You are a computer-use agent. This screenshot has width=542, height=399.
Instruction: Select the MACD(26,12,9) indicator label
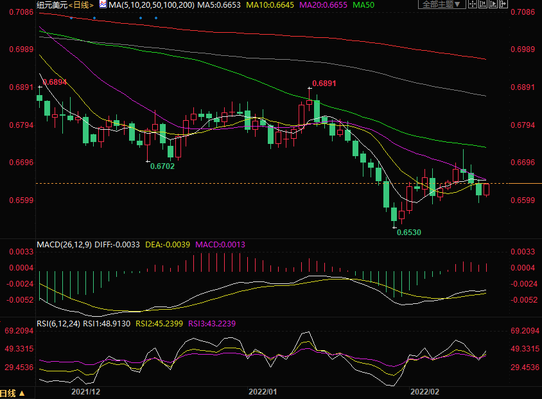click(x=64, y=245)
